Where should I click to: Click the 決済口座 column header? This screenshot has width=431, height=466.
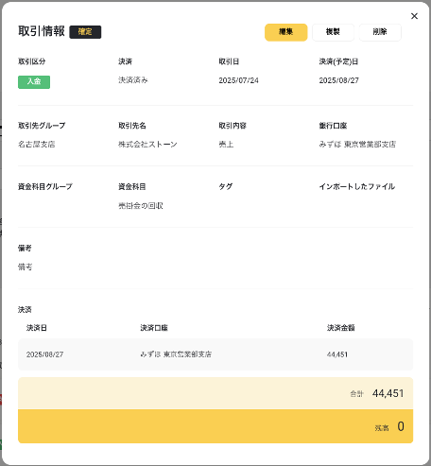tap(154, 328)
